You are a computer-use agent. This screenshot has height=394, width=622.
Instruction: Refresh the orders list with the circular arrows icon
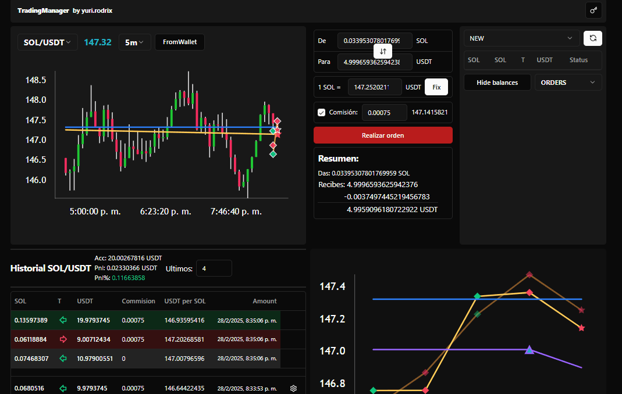point(592,38)
